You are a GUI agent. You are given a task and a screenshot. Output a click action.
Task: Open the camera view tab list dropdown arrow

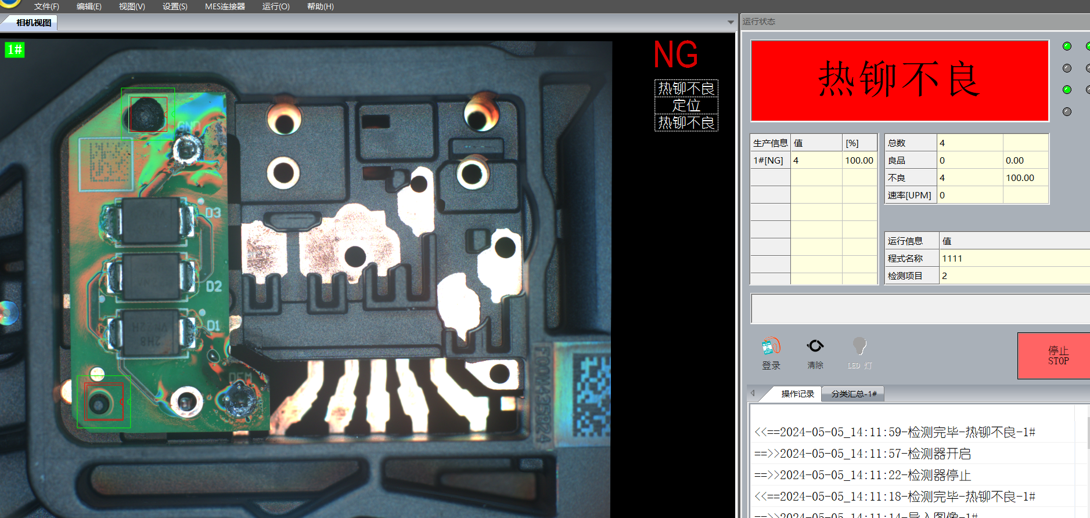[731, 23]
